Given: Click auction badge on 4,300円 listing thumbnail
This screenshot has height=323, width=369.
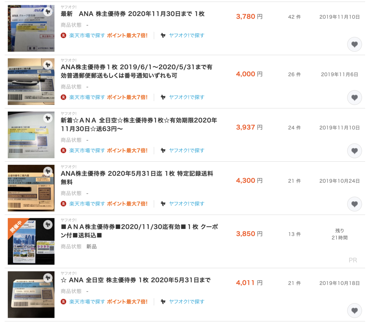Looking at the screenshot, I should (x=48, y=171).
